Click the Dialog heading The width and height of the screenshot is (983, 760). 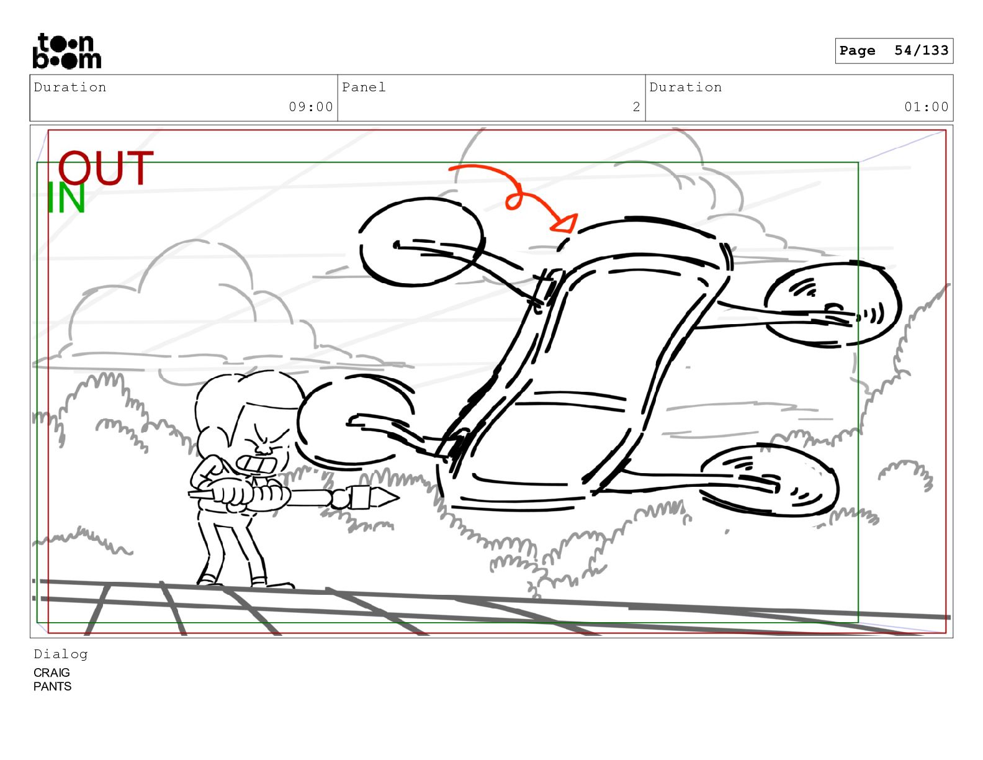point(61,654)
